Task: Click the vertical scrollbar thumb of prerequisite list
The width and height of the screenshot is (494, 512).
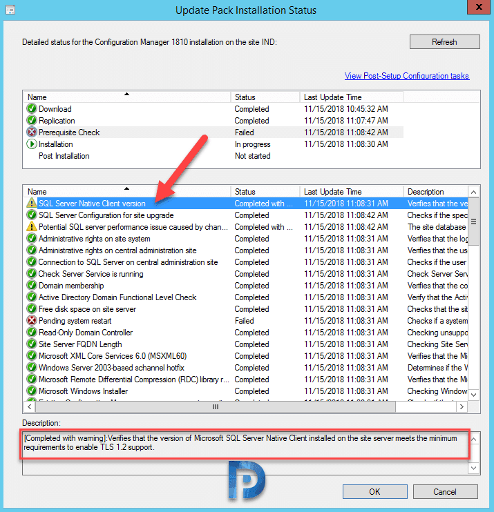Action: coord(473,221)
